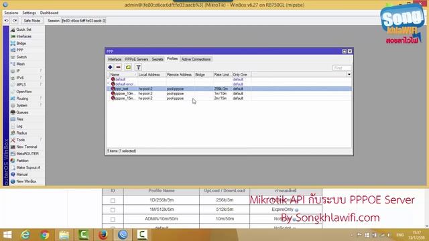The image size is (429, 241).
Task: Click the yellow Comment button
Action: (128, 67)
